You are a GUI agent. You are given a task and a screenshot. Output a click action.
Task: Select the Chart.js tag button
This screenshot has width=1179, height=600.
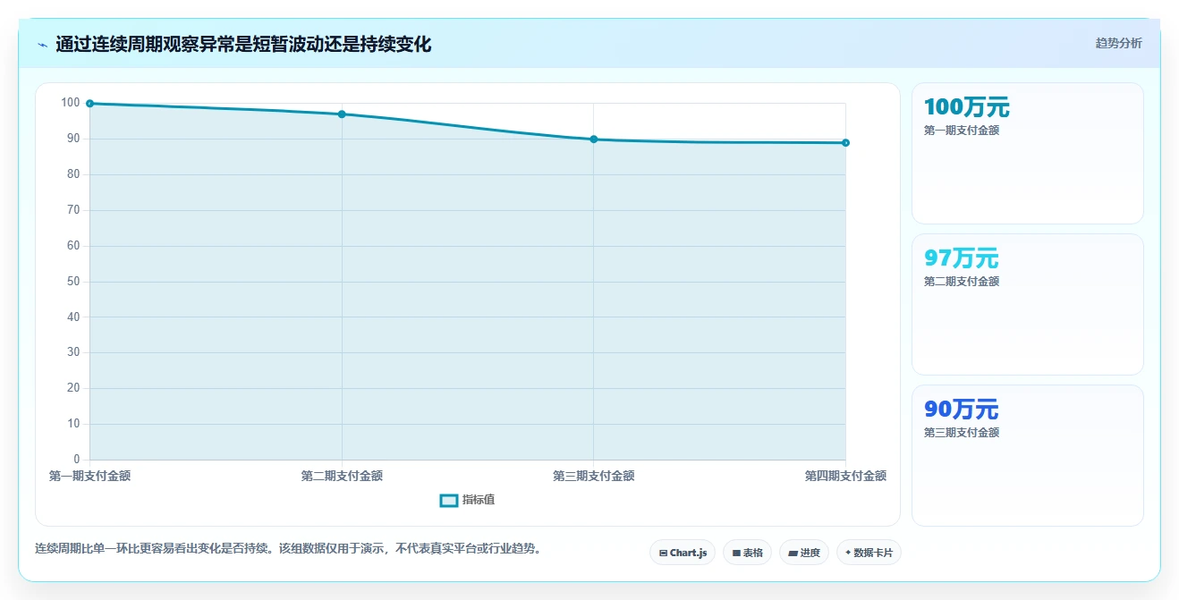point(683,553)
